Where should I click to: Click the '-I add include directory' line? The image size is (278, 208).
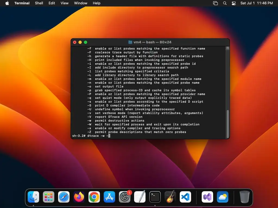(x=138, y=67)
